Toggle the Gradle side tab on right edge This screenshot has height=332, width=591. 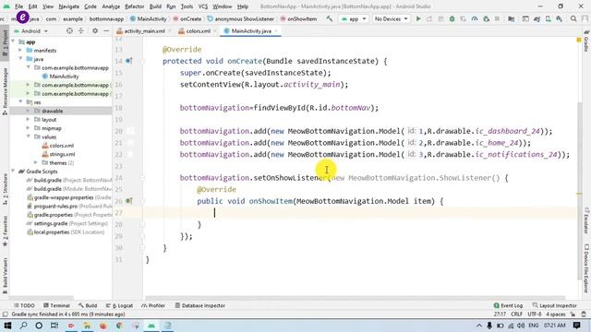(x=586, y=41)
